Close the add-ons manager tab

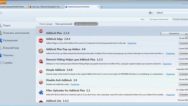[98, 7]
